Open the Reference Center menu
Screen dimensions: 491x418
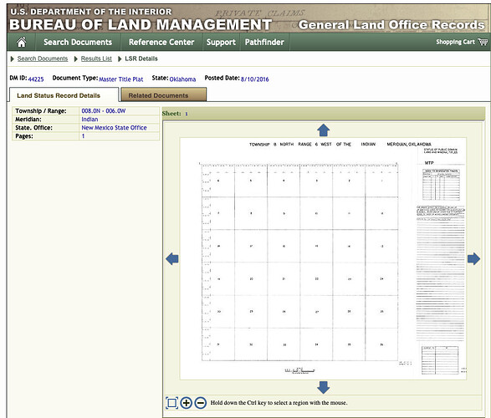161,43
